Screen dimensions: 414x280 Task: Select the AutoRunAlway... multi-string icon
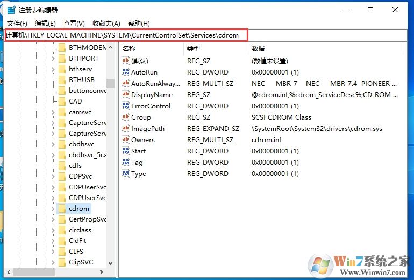(126, 83)
